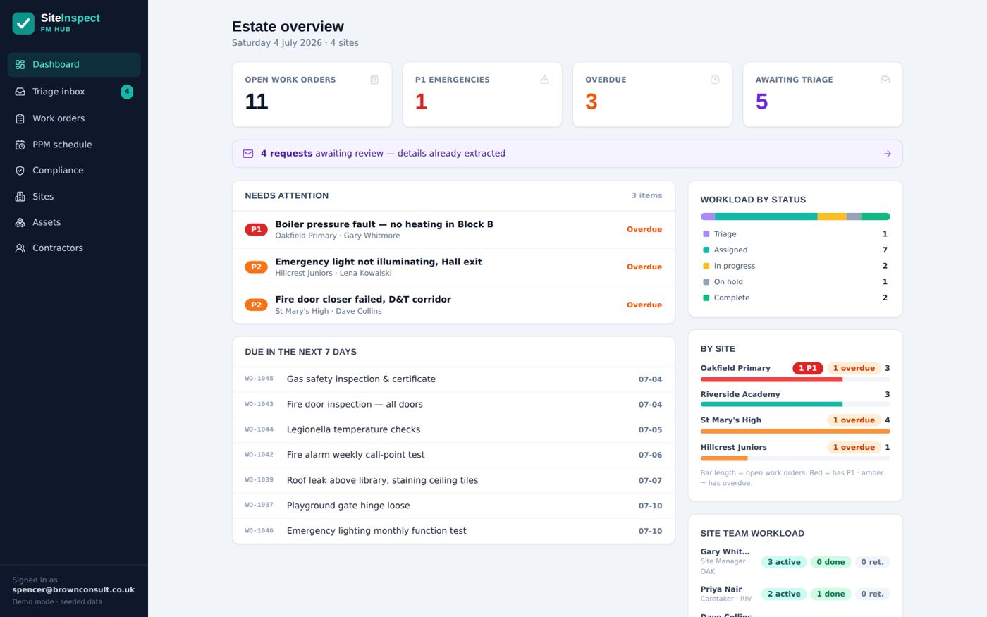Click the Sites building icon

20,196
